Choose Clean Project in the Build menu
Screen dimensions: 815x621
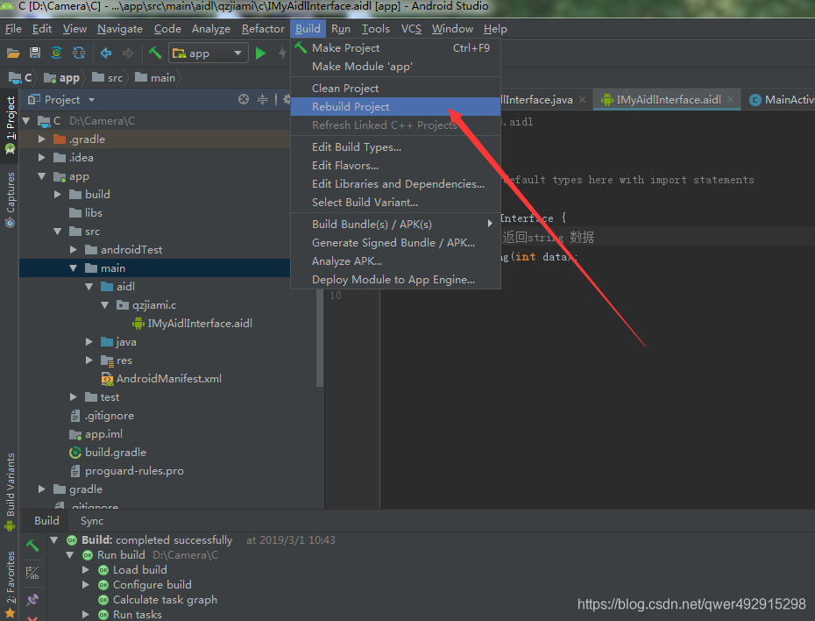click(x=395, y=89)
